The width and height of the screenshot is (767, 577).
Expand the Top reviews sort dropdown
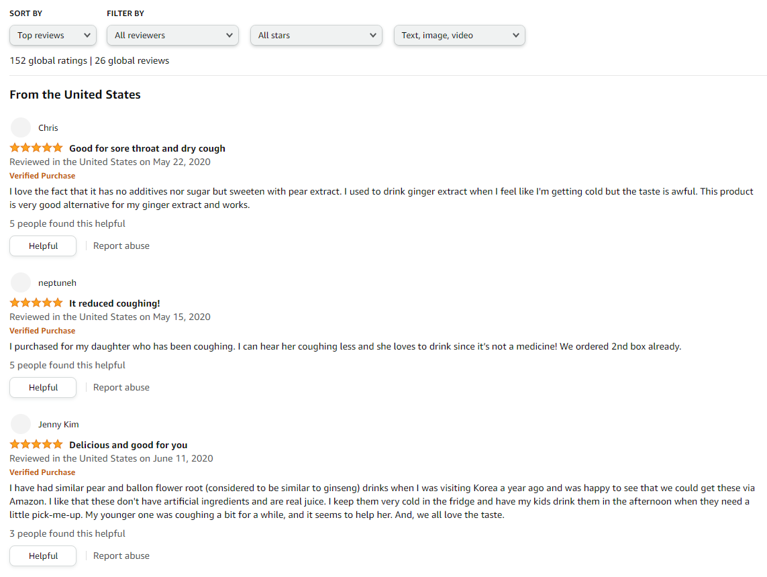click(53, 35)
